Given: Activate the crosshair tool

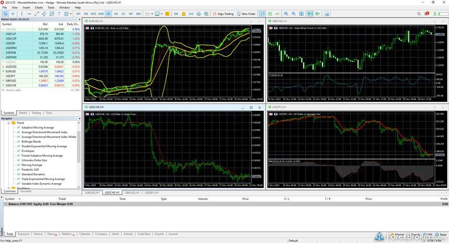Looking at the screenshot, I should pyautogui.click(x=13, y=14).
